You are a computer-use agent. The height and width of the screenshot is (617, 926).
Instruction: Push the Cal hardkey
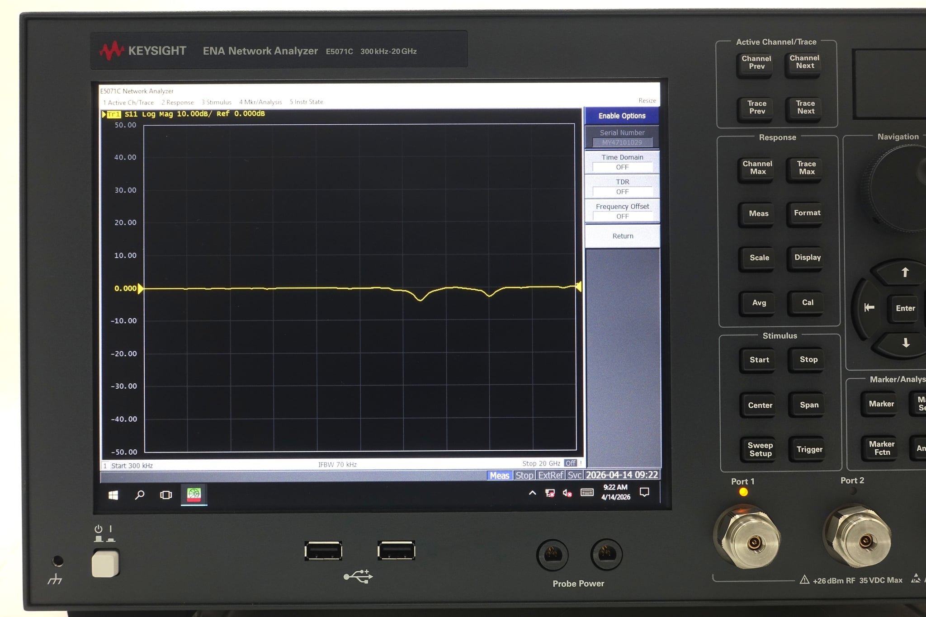(x=808, y=302)
